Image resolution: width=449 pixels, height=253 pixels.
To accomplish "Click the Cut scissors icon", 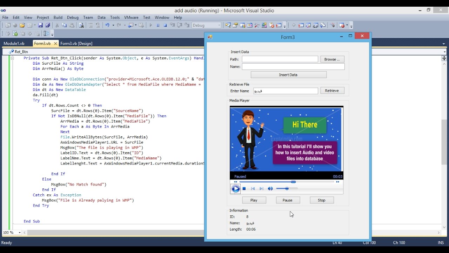I will point(57,25).
